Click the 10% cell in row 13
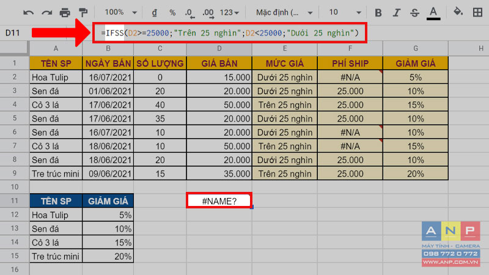The image size is (489, 275). pyautogui.click(x=108, y=228)
